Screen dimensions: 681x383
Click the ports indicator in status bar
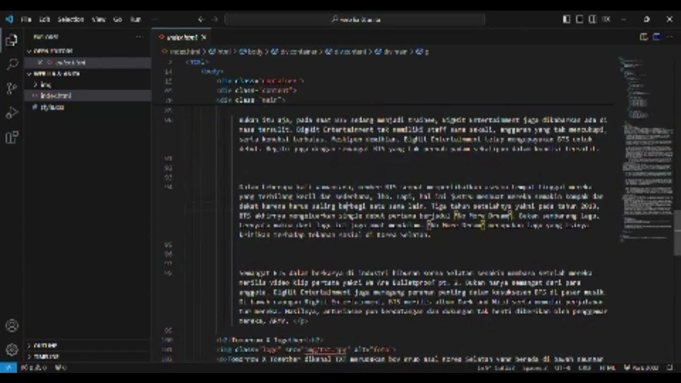(x=61, y=367)
